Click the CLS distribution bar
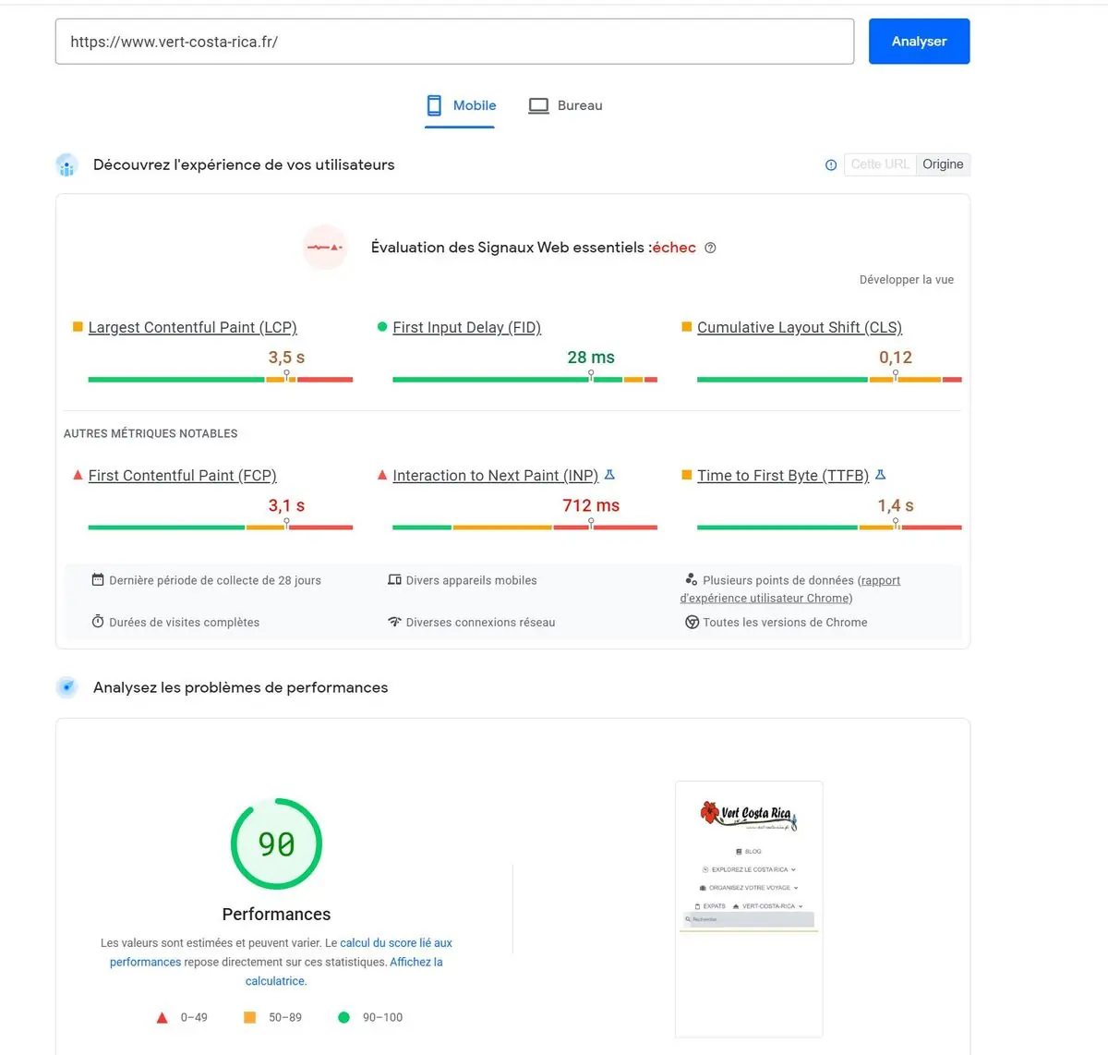 pos(829,379)
